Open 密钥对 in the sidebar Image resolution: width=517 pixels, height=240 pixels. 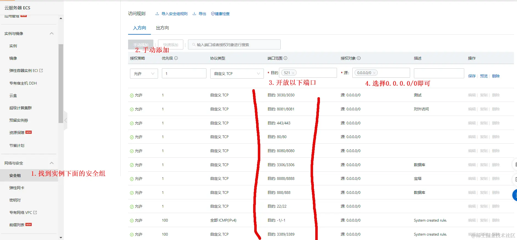(15, 200)
